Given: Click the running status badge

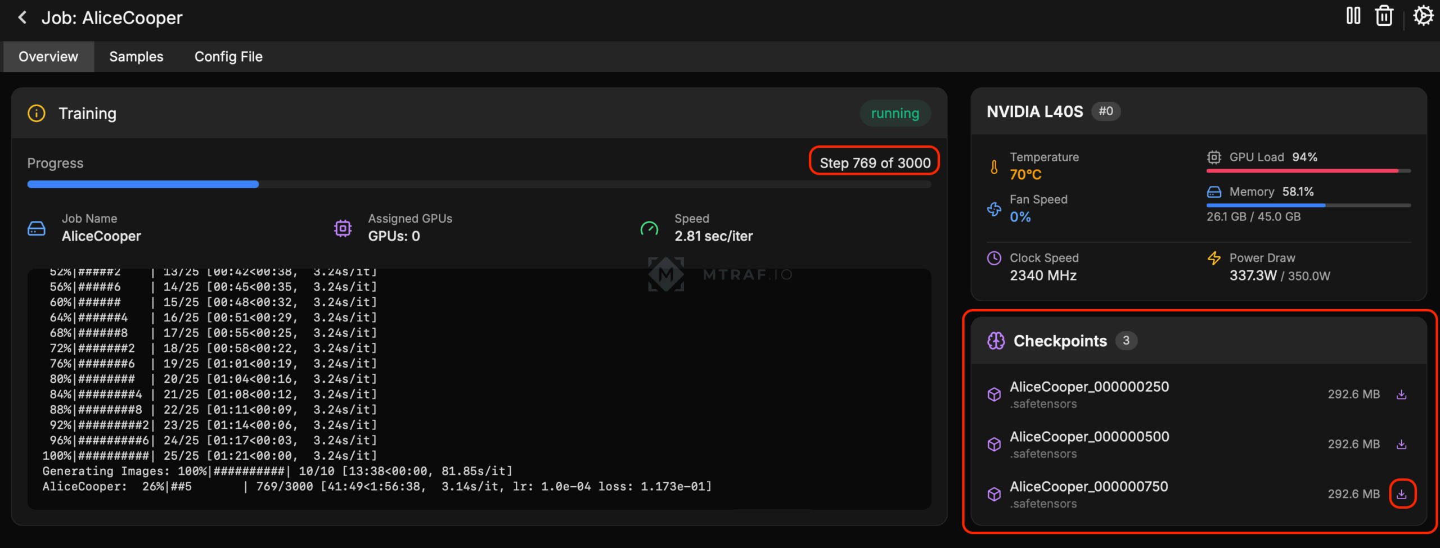Looking at the screenshot, I should tap(894, 114).
